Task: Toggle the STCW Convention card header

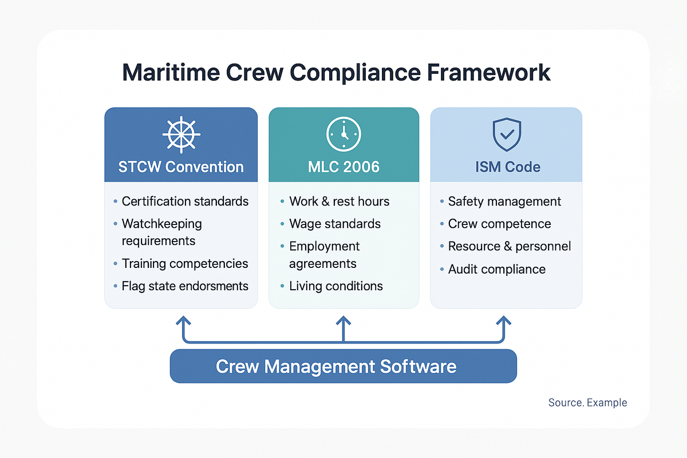Action: pyautogui.click(x=181, y=167)
